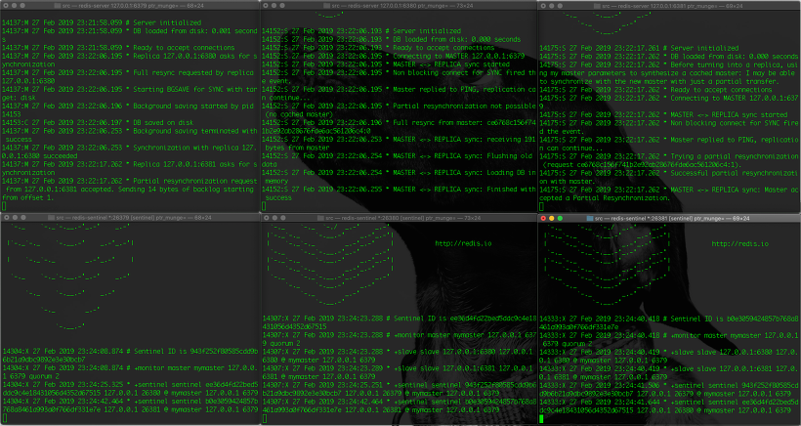Open the http://redis.io link in sentinel 26380 window
The height and width of the screenshot is (426, 801).
click(463, 243)
